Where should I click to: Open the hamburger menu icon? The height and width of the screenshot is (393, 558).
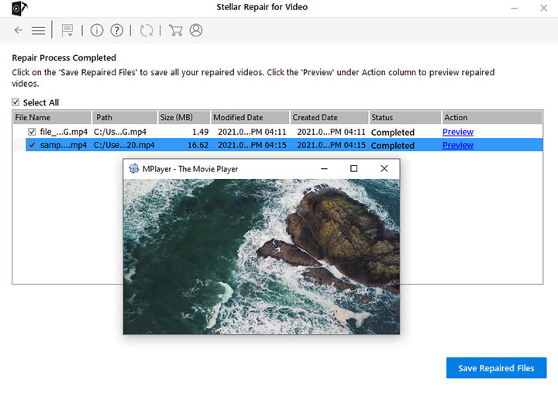[x=38, y=30]
